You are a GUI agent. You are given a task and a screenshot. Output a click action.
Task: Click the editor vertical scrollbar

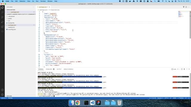coord(190,25)
